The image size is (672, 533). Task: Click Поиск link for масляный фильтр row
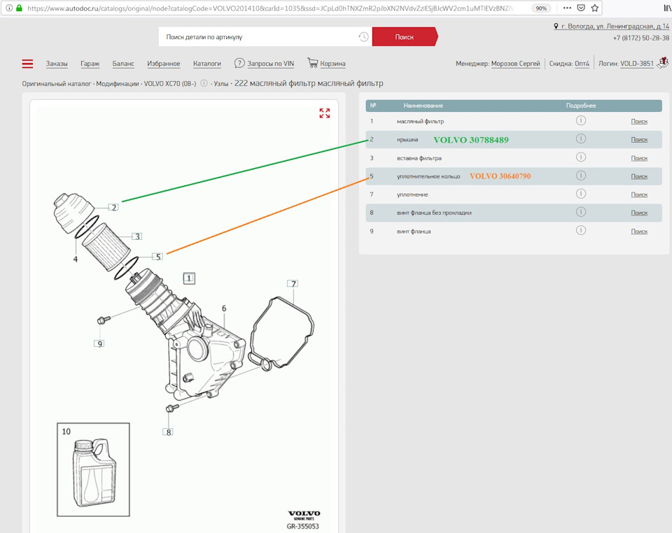[x=639, y=121]
